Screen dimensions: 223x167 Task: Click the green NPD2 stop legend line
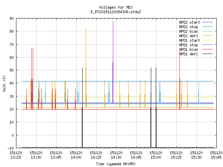click(207, 27)
